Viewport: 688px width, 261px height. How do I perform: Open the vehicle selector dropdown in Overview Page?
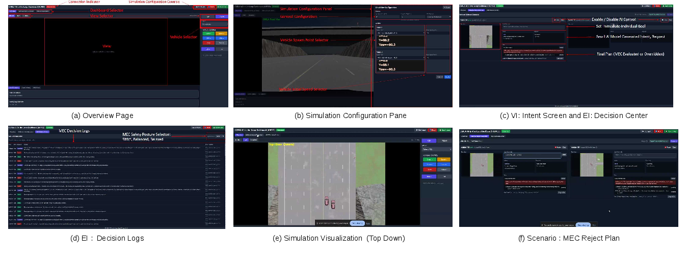pos(214,24)
